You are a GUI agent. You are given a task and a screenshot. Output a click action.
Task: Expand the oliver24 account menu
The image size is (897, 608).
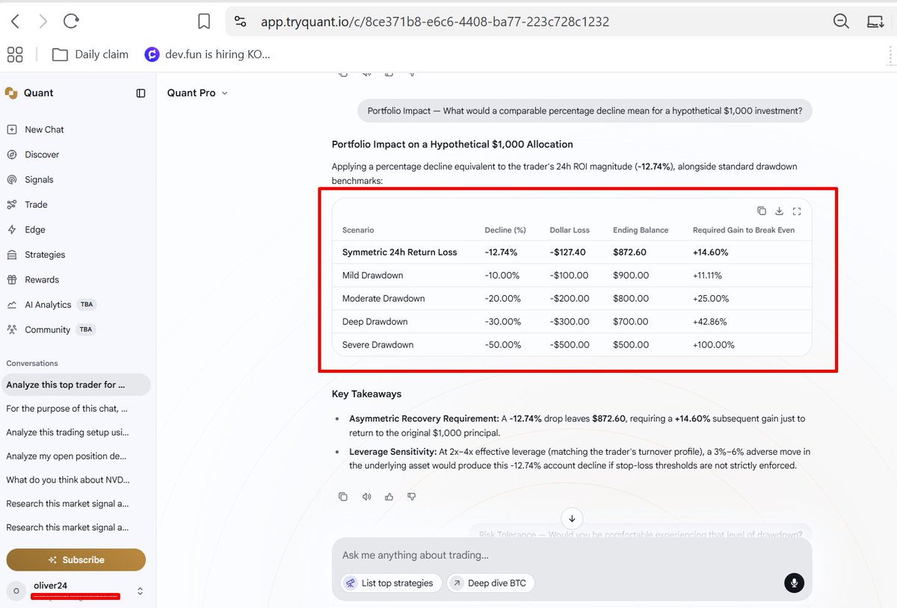point(140,591)
